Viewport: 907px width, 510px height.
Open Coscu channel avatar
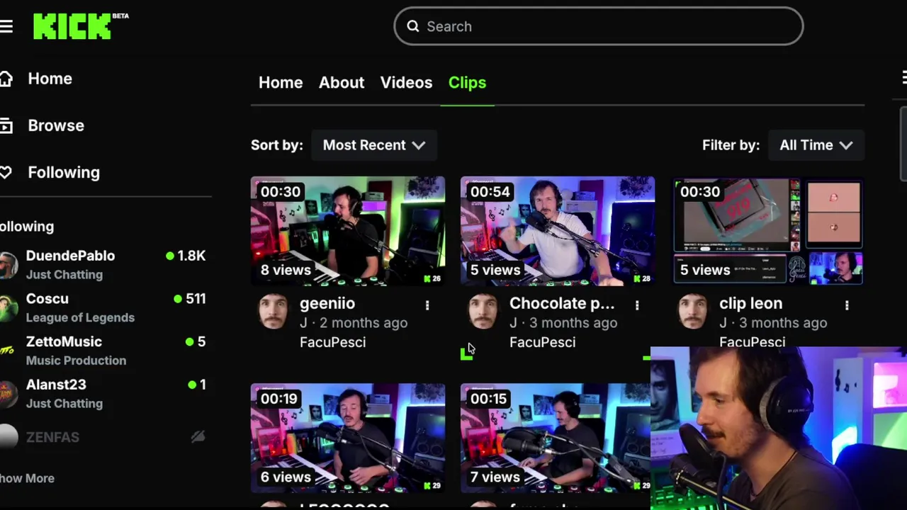click(x=7, y=308)
